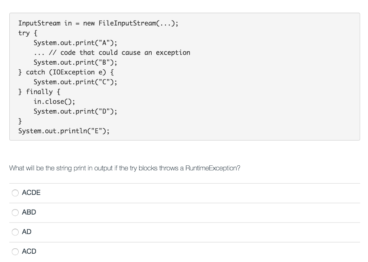Click the answer row containing ACD
Image resolution: width=368 pixels, height=262 pixels.
180,251
